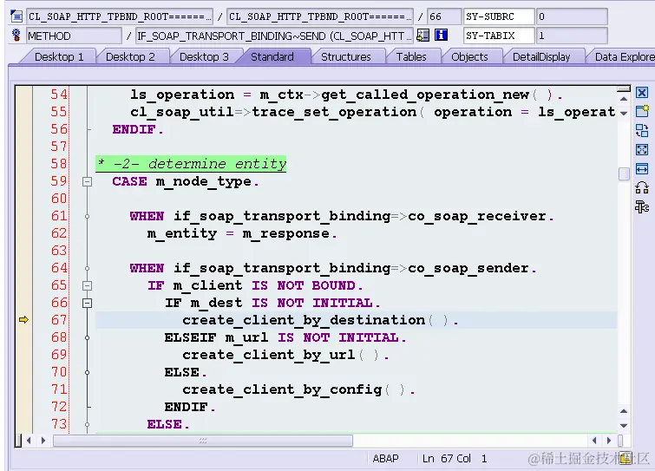This screenshot has width=655, height=471.
Task: Click the ENDIF on line 56
Action: tap(138, 129)
